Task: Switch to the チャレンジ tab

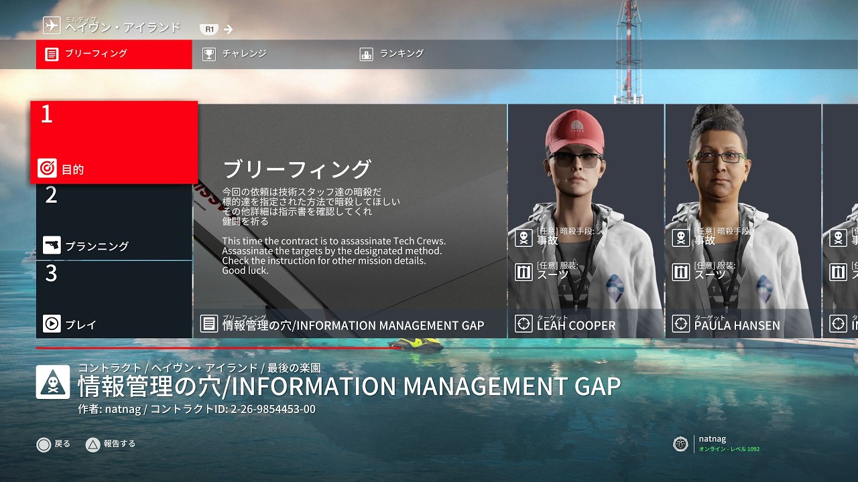Action: (235, 54)
